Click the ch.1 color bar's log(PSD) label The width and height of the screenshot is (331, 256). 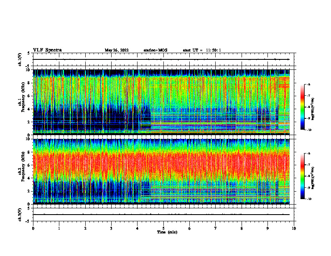313,109
